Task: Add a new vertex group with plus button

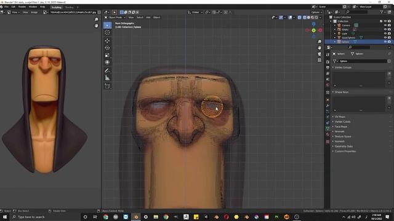Action: (389, 74)
